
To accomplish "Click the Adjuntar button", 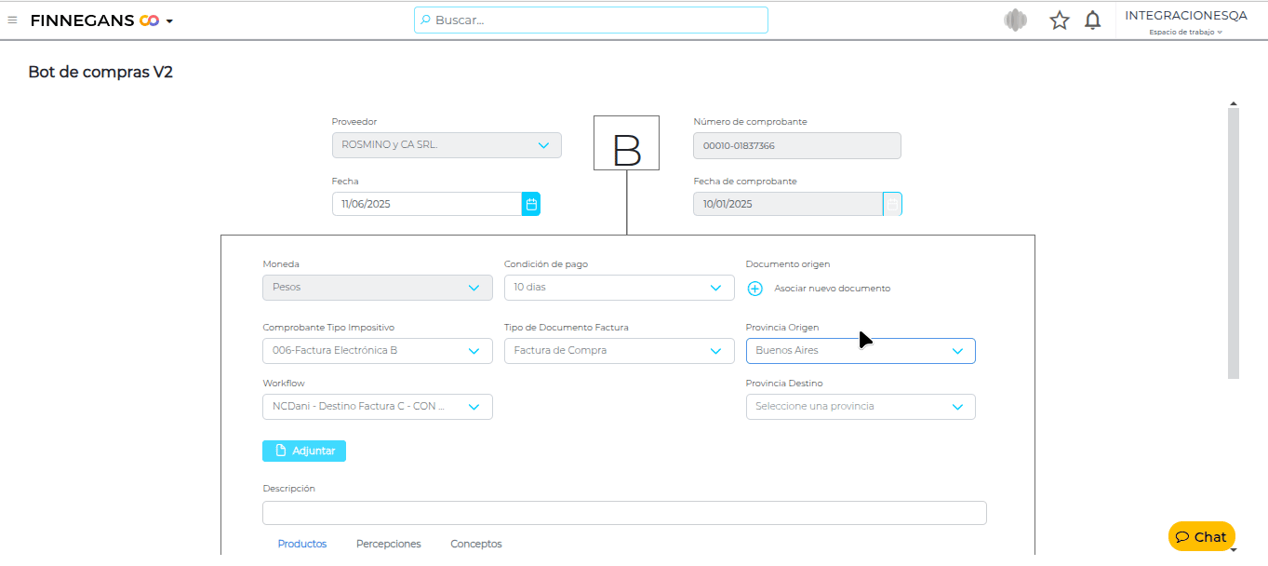I will click(x=304, y=451).
